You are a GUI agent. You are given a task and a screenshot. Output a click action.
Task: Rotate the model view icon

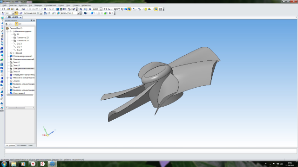pyautogui.click(x=105, y=9)
